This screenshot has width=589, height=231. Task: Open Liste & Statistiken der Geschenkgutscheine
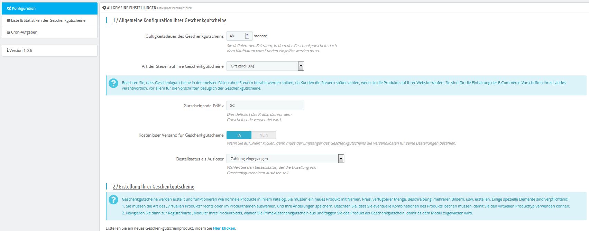pos(49,20)
